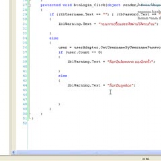Click the closing brace on line 49
The width and height of the screenshot is (161, 161).
(x=50, y=109)
